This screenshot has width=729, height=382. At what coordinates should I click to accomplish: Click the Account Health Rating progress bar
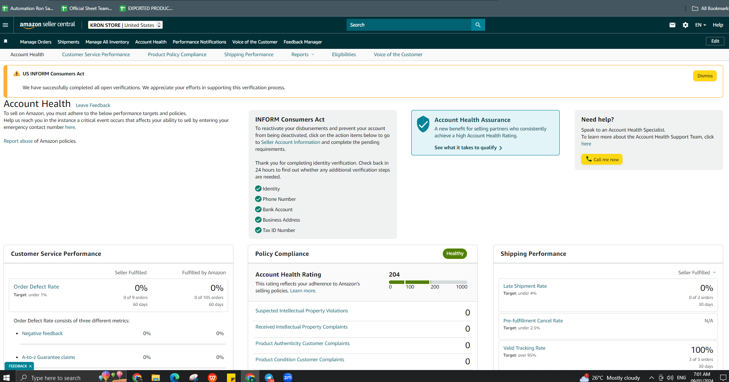[x=428, y=282]
